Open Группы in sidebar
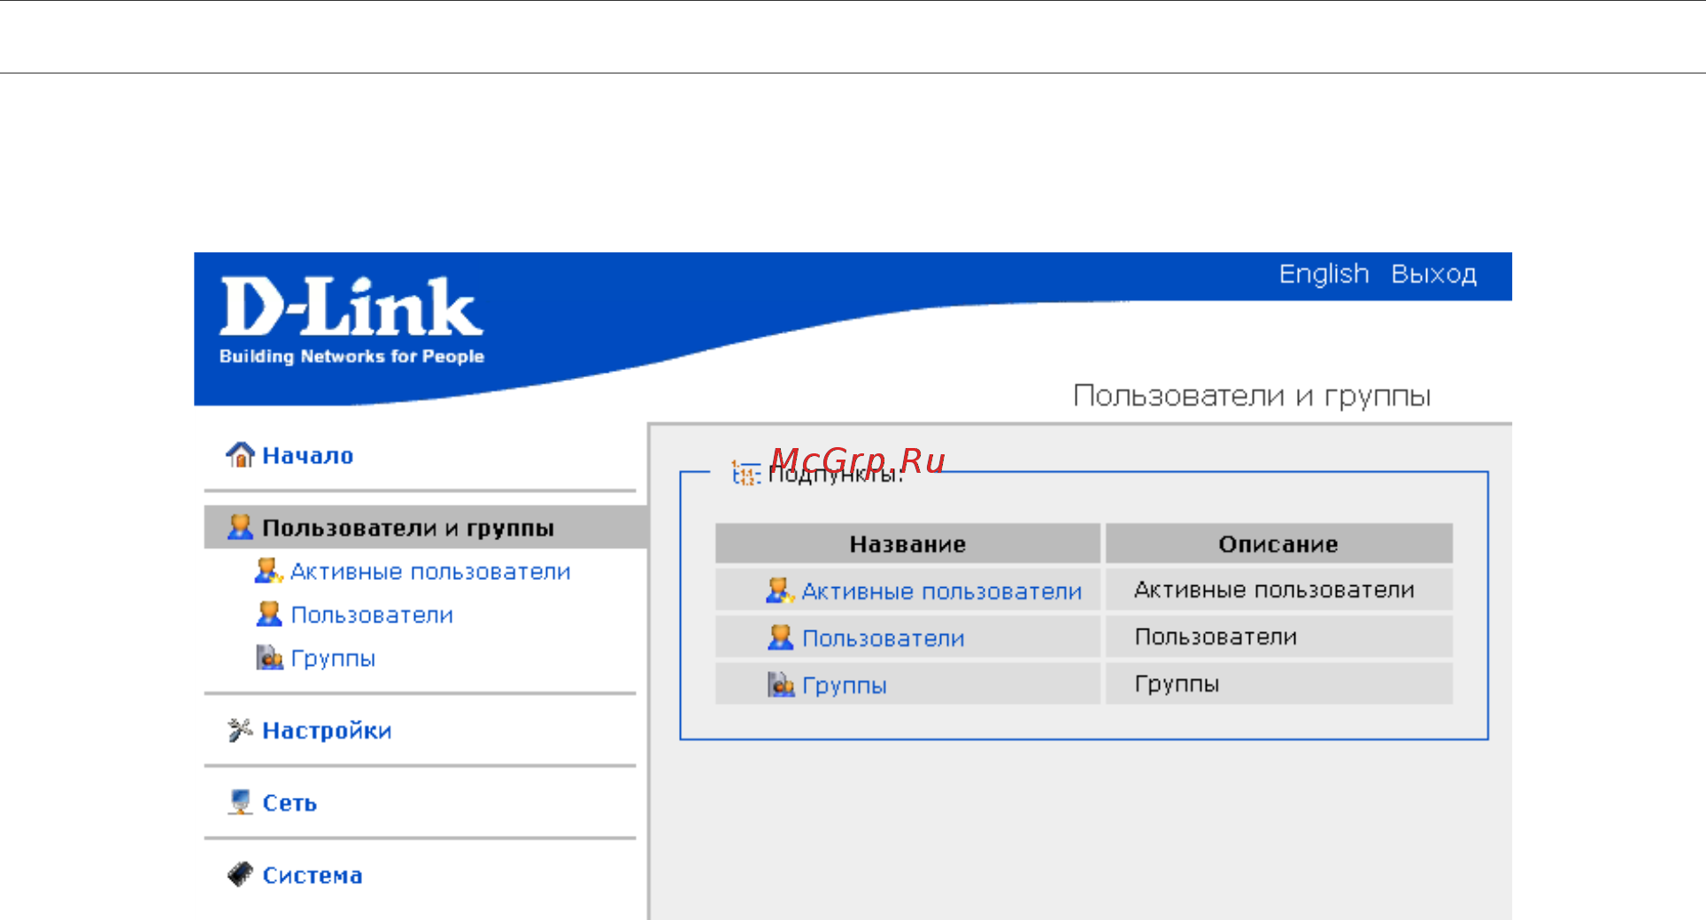1706x920 pixels. coord(333,659)
